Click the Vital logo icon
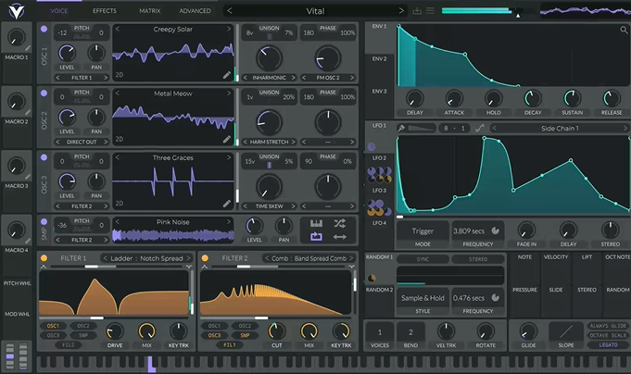Viewport: 631px width, 374px height. click(x=16, y=10)
